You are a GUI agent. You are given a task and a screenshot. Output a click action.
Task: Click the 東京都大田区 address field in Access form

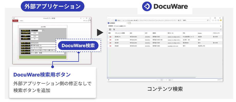coord(43,45)
